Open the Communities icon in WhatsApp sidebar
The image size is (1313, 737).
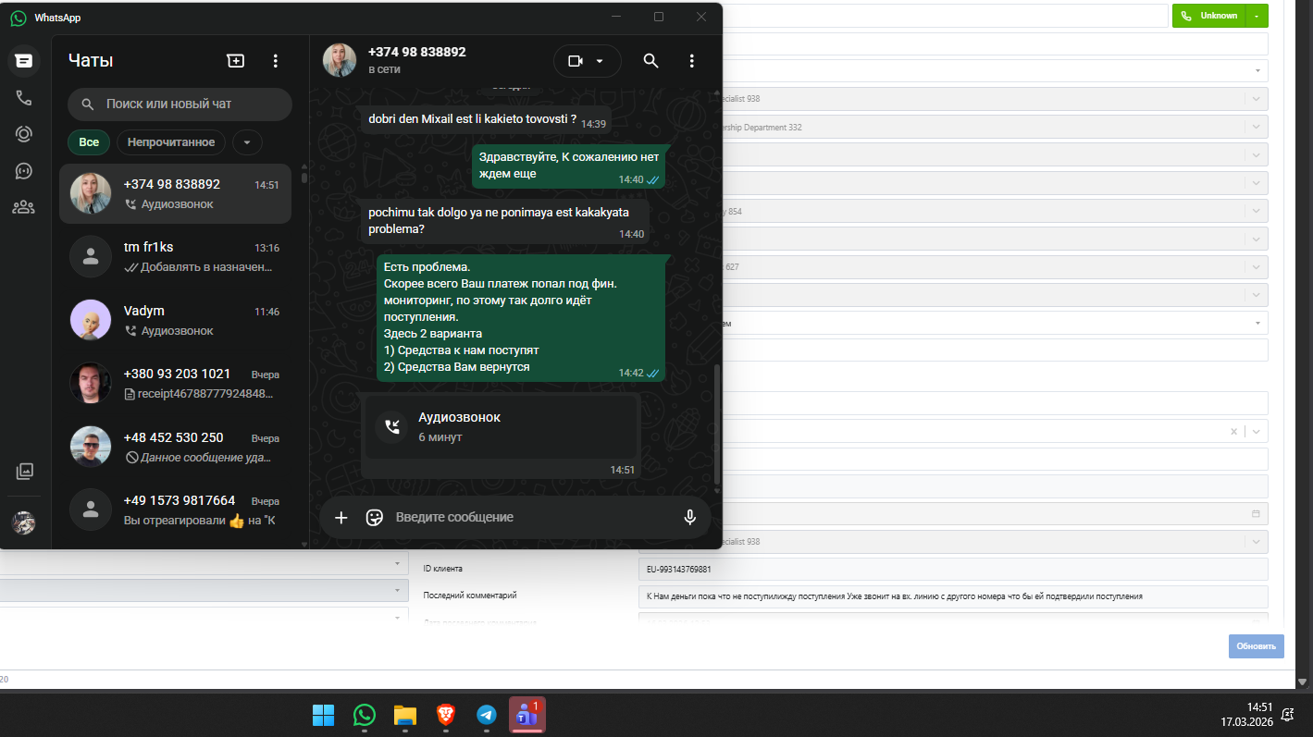(24, 207)
